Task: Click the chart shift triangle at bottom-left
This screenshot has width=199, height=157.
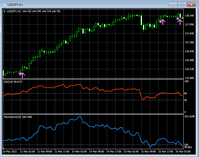Action: click(4, 148)
